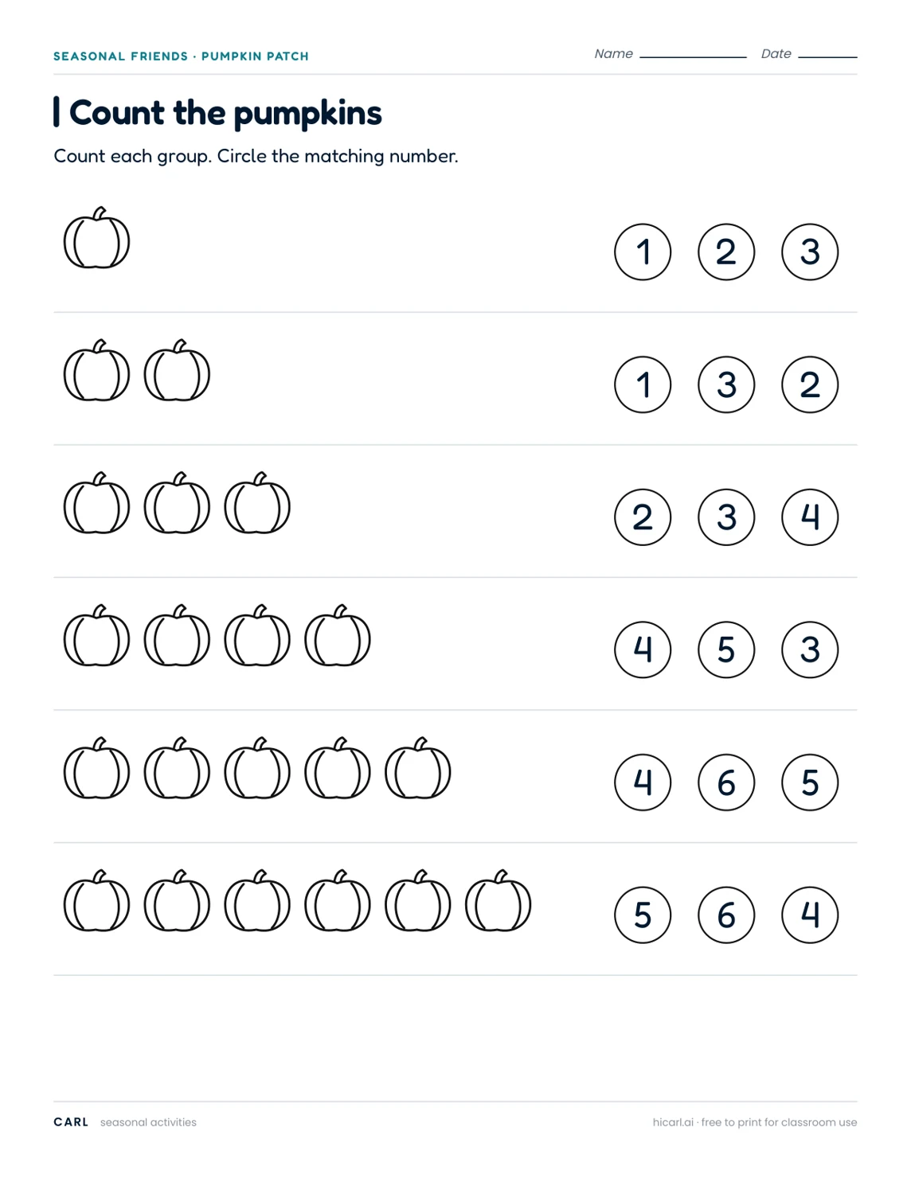
Task: Click the hicarl.ai footer link
Action: [673, 1122]
